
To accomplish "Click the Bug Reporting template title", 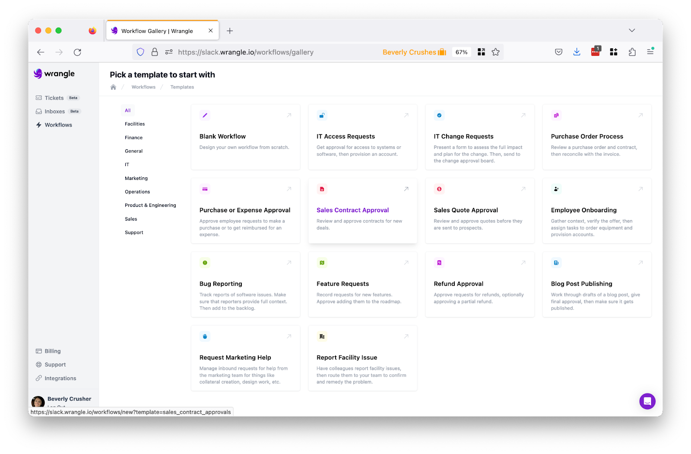I will [221, 284].
